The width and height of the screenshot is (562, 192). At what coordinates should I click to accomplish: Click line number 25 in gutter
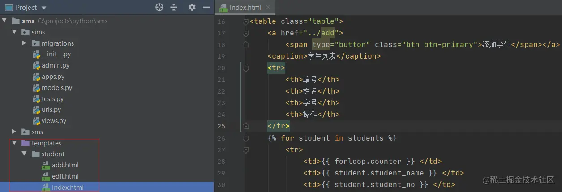[x=221, y=126]
